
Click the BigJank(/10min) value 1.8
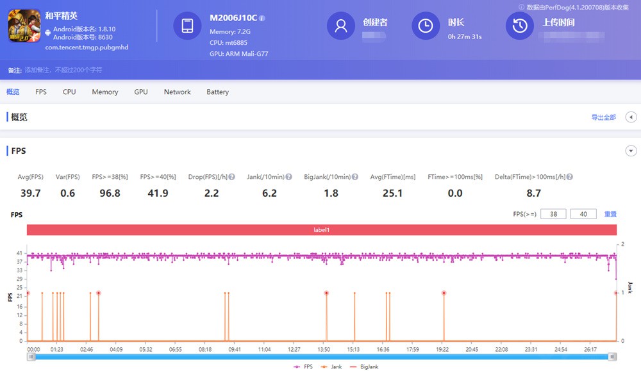(331, 194)
